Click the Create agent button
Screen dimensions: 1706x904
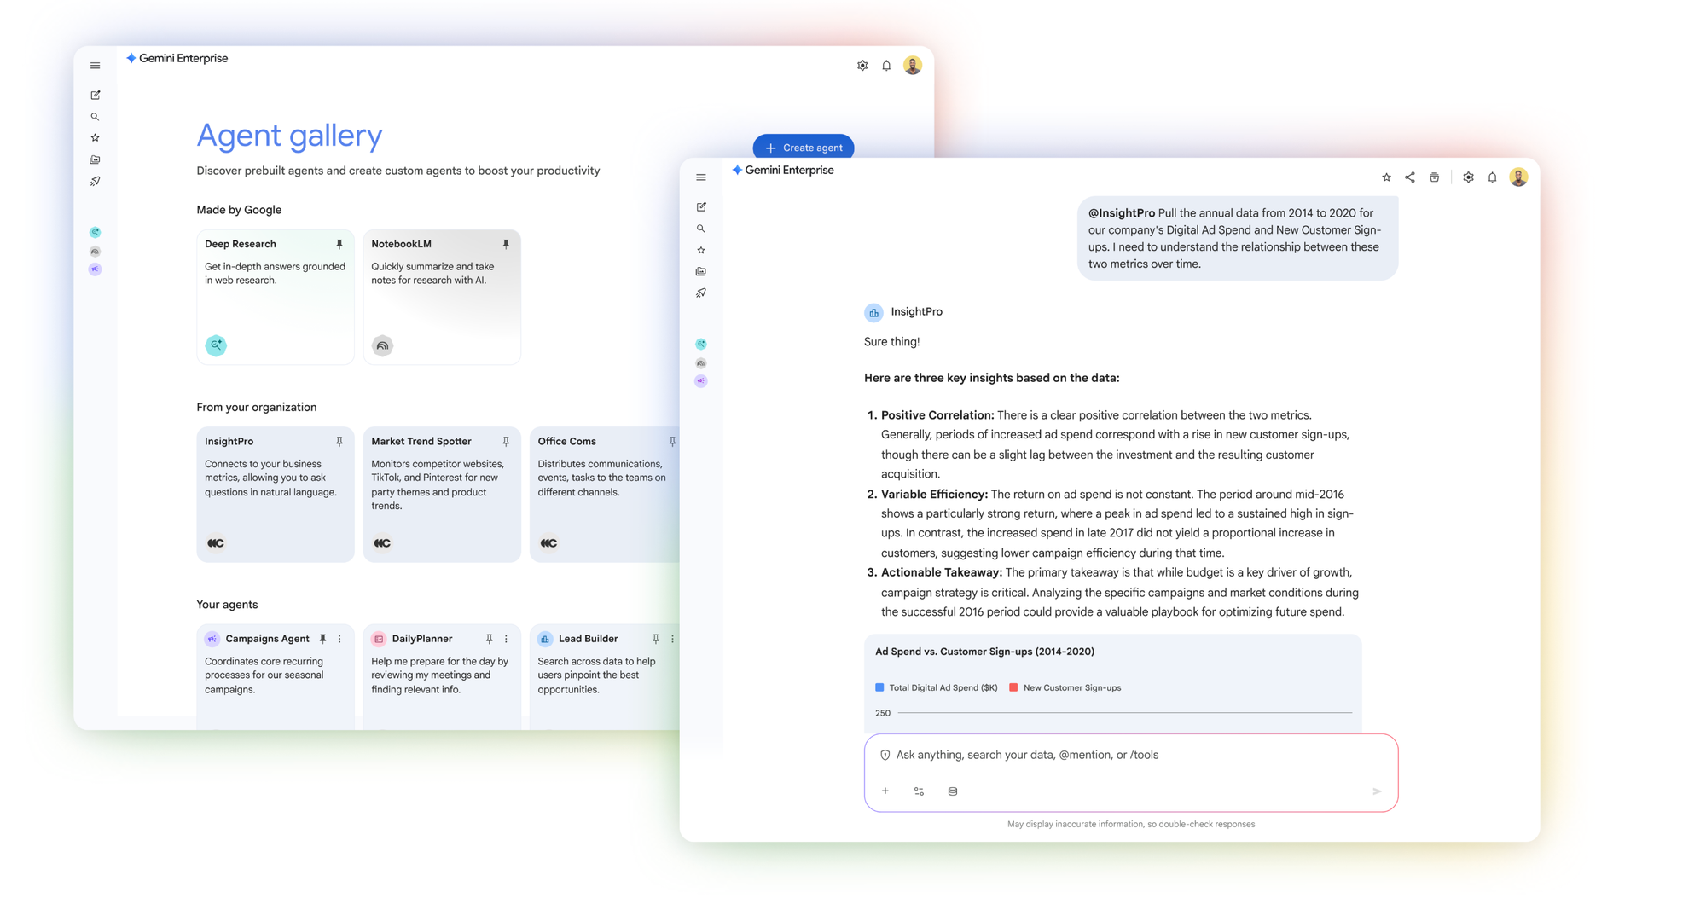(804, 148)
